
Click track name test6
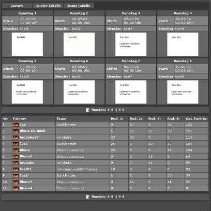pyautogui.click(x=76, y=77)
